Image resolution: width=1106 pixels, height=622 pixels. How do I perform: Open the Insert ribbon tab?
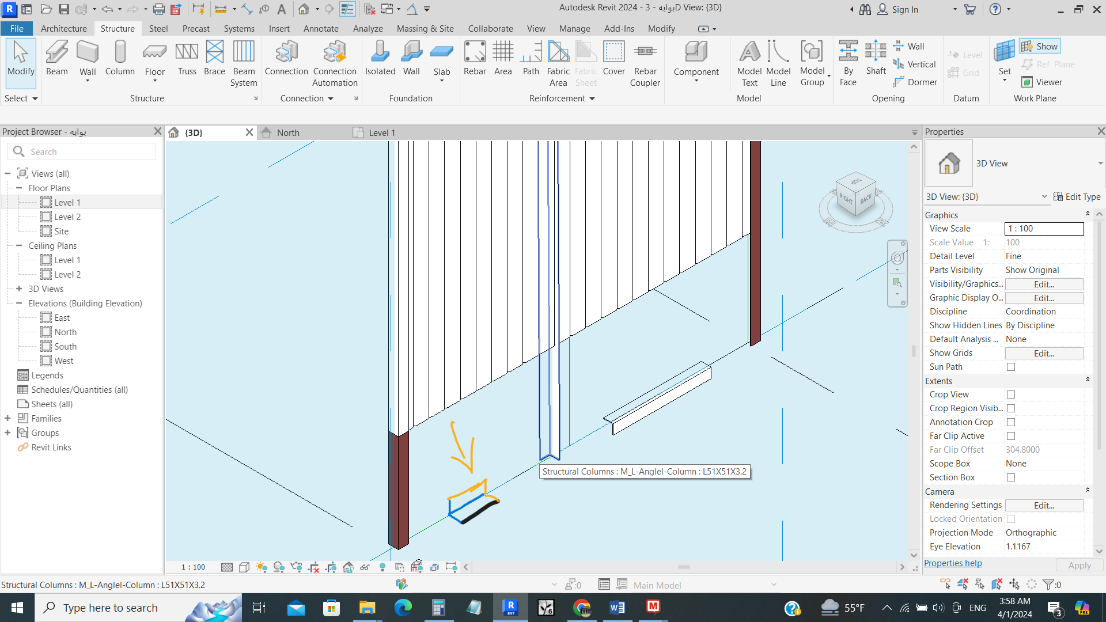tap(279, 28)
